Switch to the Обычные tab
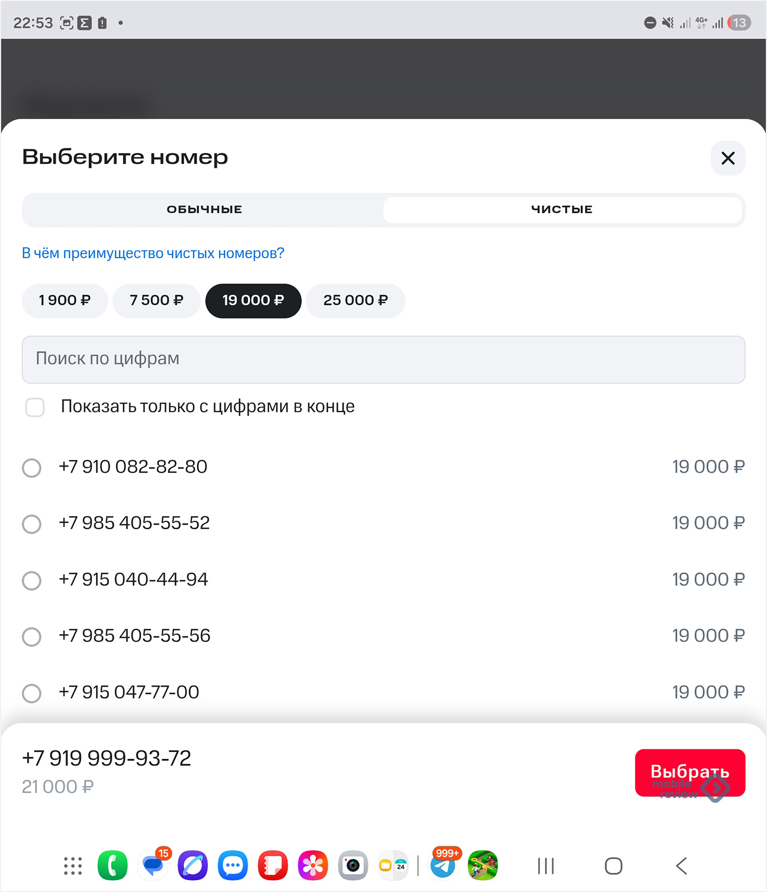The height and width of the screenshot is (892, 767). (x=204, y=210)
